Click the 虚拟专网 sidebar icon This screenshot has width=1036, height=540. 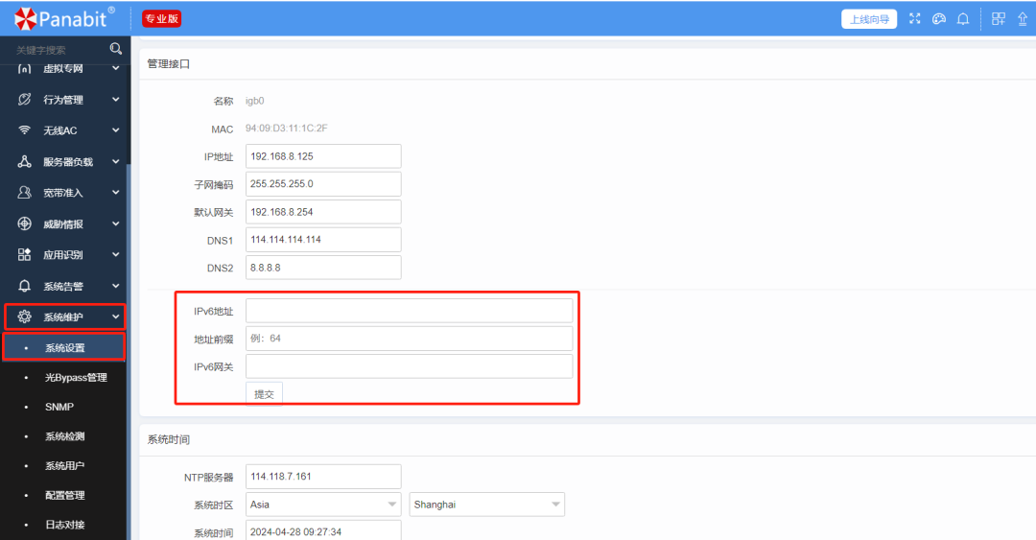pos(24,69)
